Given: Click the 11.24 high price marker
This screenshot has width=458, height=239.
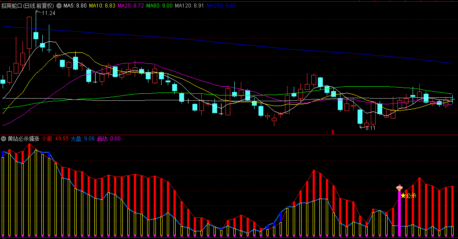Looking at the screenshot, I should coord(48,13).
